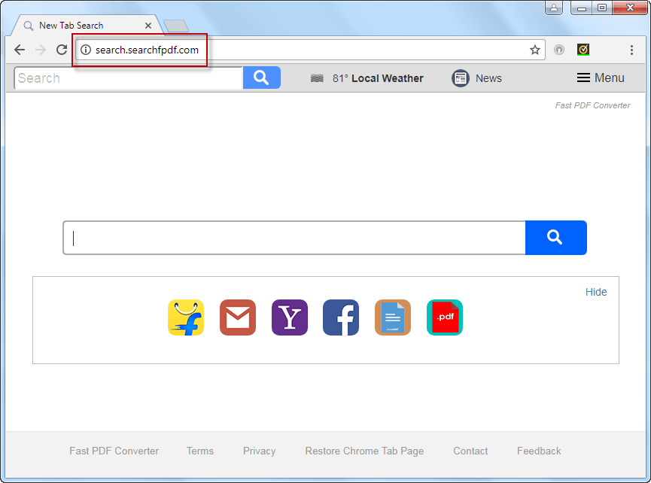Open the Terms footer link

(x=199, y=451)
